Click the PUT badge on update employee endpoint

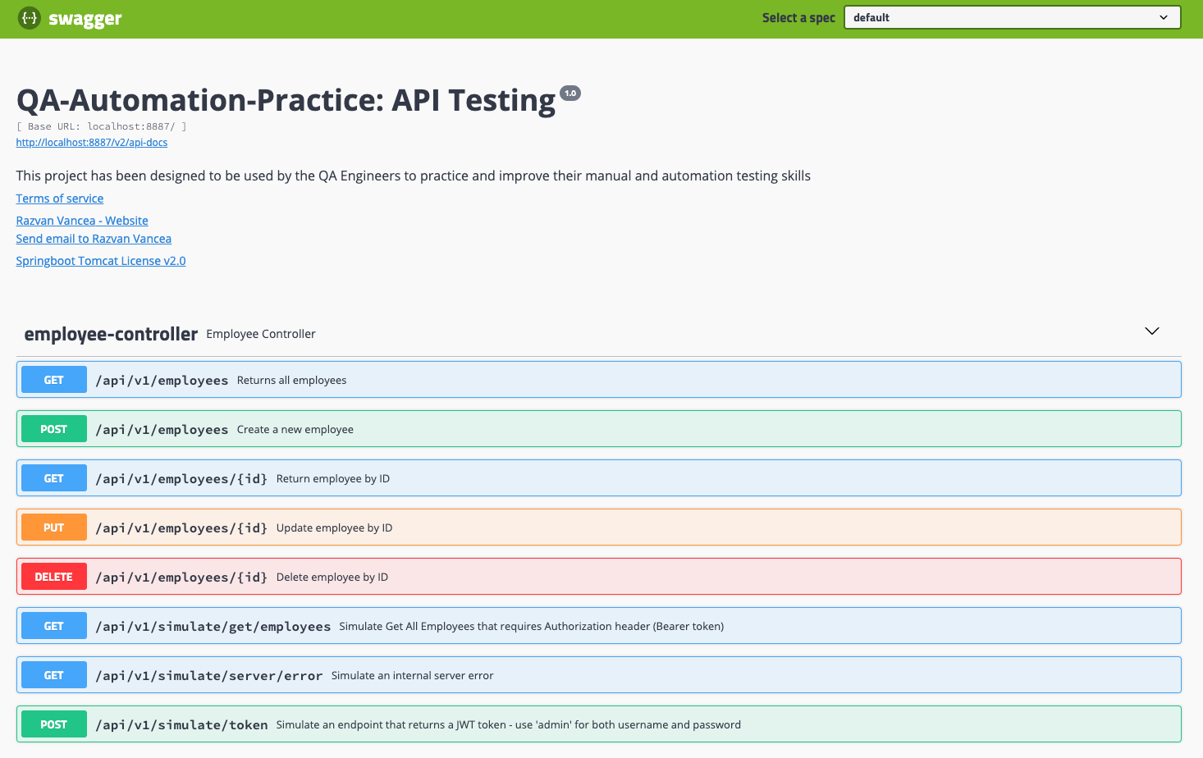coord(53,527)
